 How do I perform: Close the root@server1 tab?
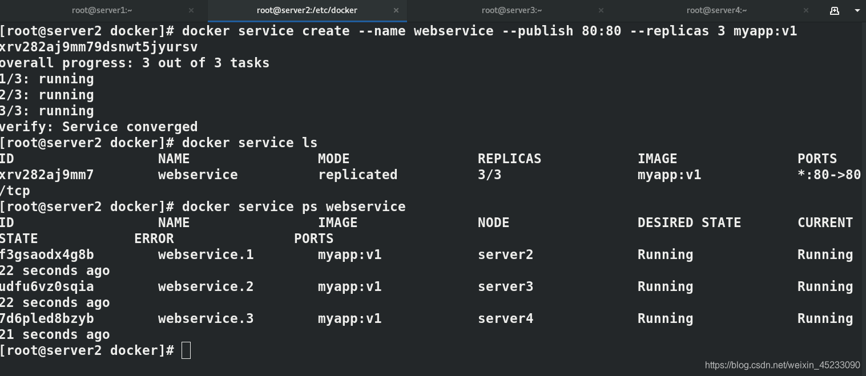coord(191,10)
